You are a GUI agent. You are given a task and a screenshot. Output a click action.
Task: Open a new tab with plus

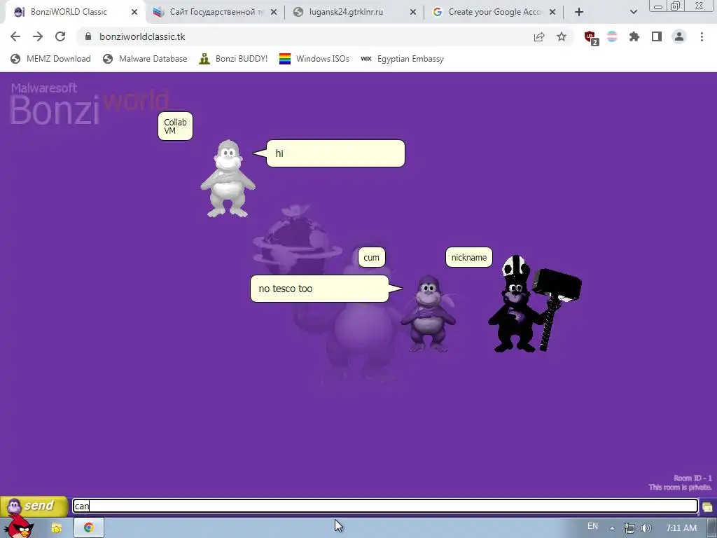click(x=579, y=12)
